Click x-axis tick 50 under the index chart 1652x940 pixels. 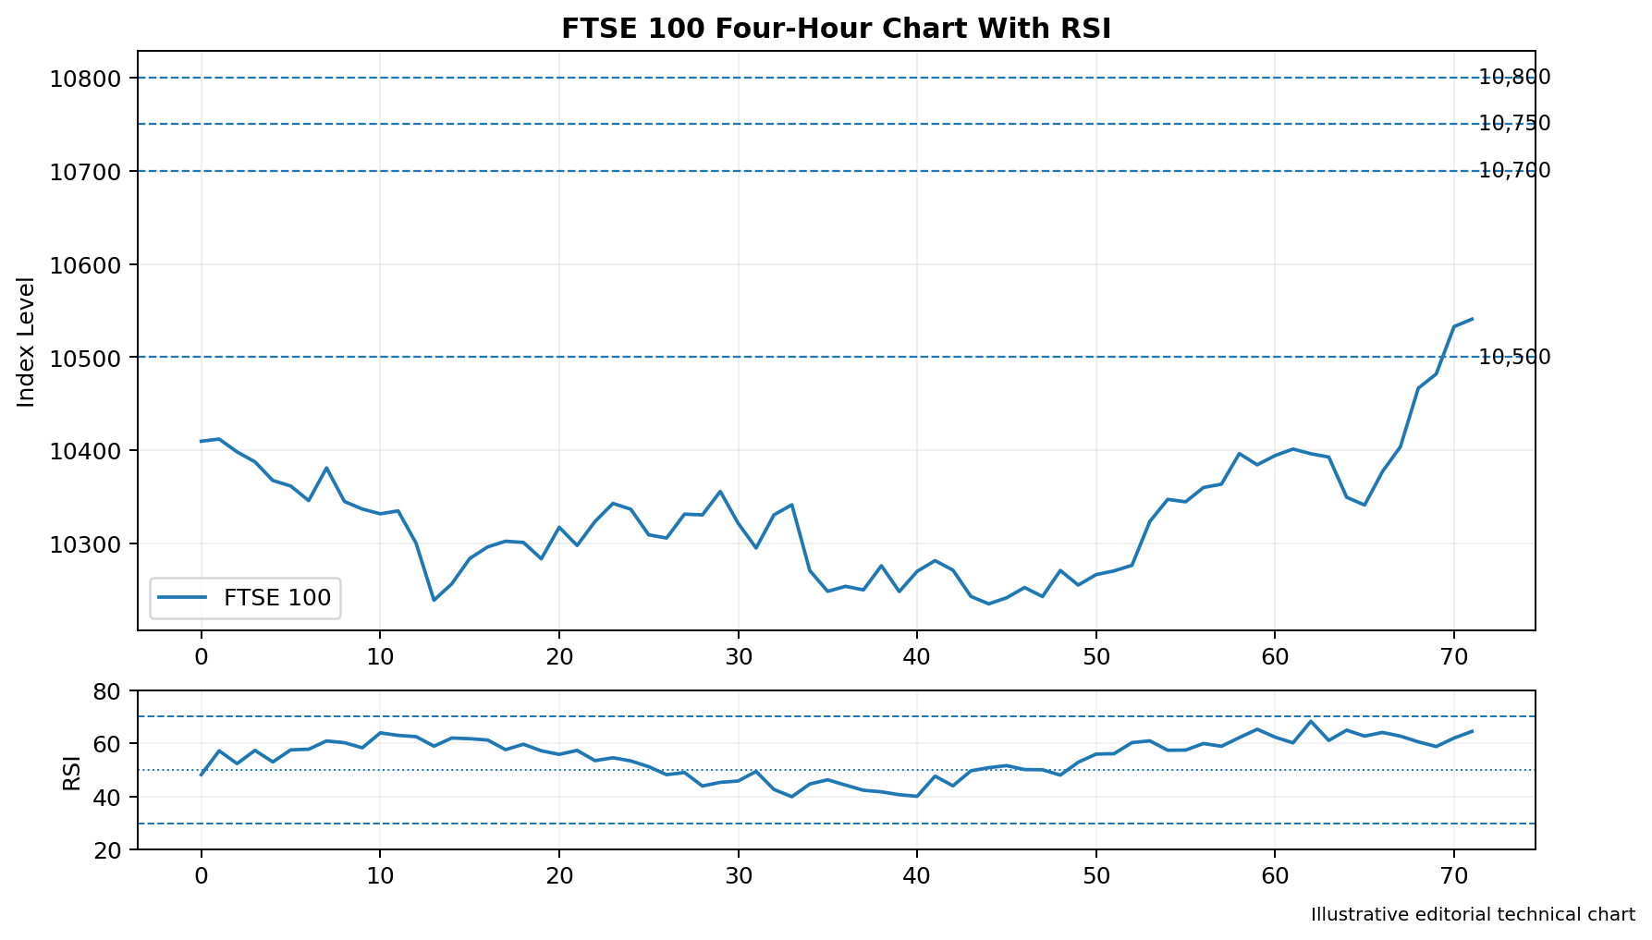coord(1095,657)
